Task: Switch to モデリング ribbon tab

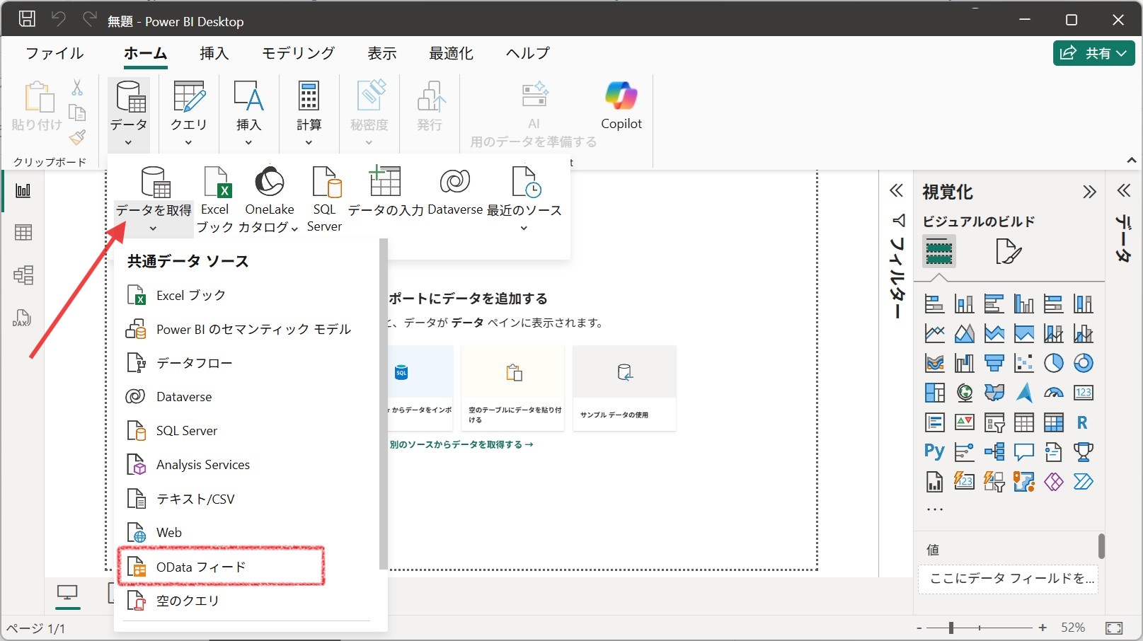Action: pyautogui.click(x=299, y=53)
